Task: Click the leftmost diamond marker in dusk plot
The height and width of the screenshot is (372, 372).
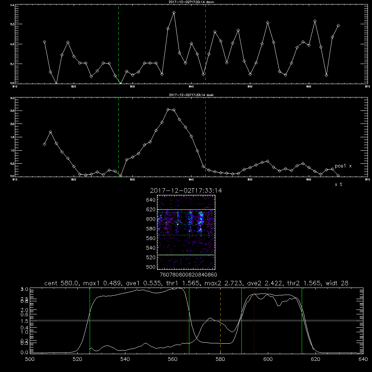Action: point(44,144)
